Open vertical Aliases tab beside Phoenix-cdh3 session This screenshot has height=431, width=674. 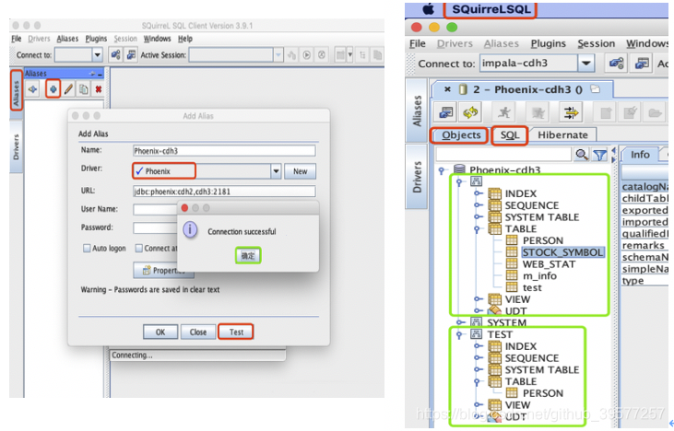[417, 111]
